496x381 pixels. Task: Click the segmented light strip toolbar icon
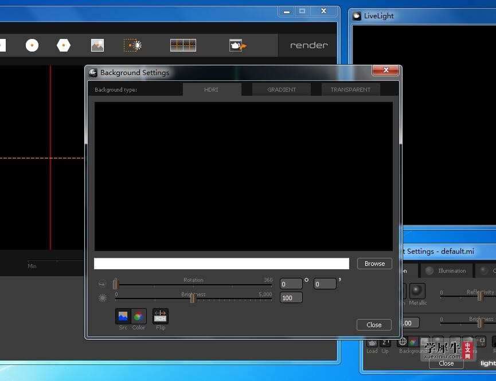(x=183, y=45)
